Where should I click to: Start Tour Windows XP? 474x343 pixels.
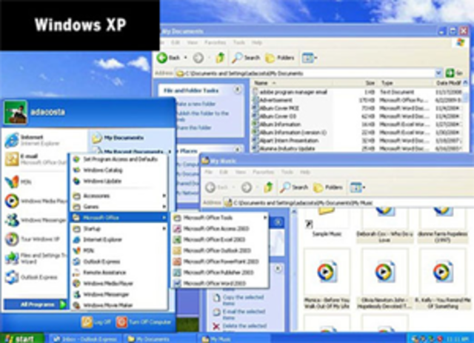[33, 239]
